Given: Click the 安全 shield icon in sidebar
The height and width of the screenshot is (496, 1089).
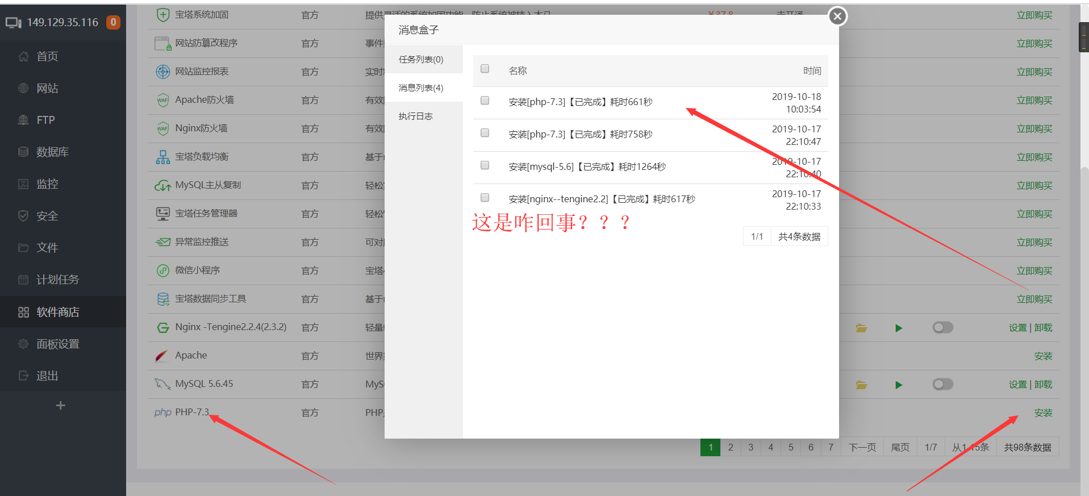Looking at the screenshot, I should pos(23,216).
